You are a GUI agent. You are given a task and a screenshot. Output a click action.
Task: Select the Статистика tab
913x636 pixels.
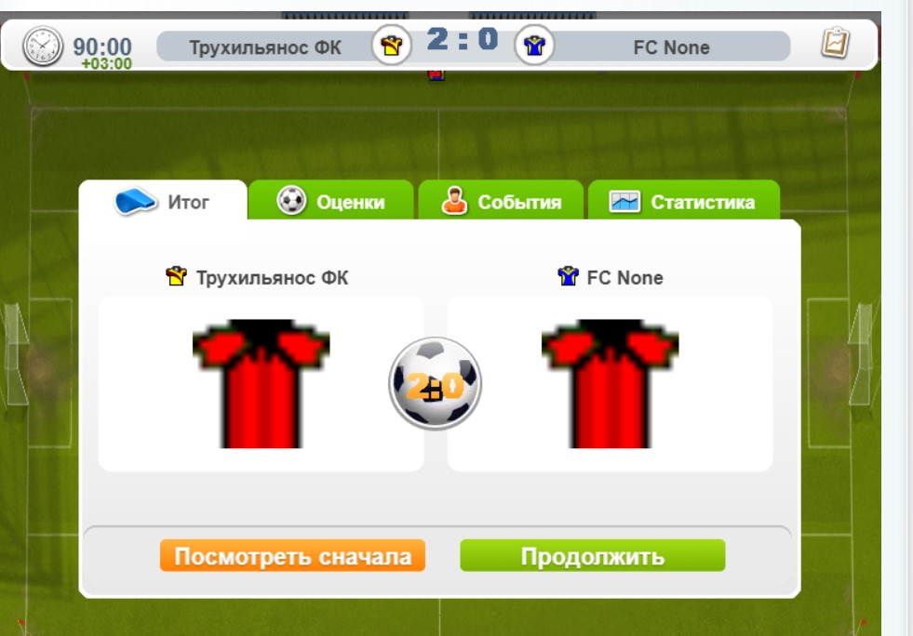coord(683,200)
